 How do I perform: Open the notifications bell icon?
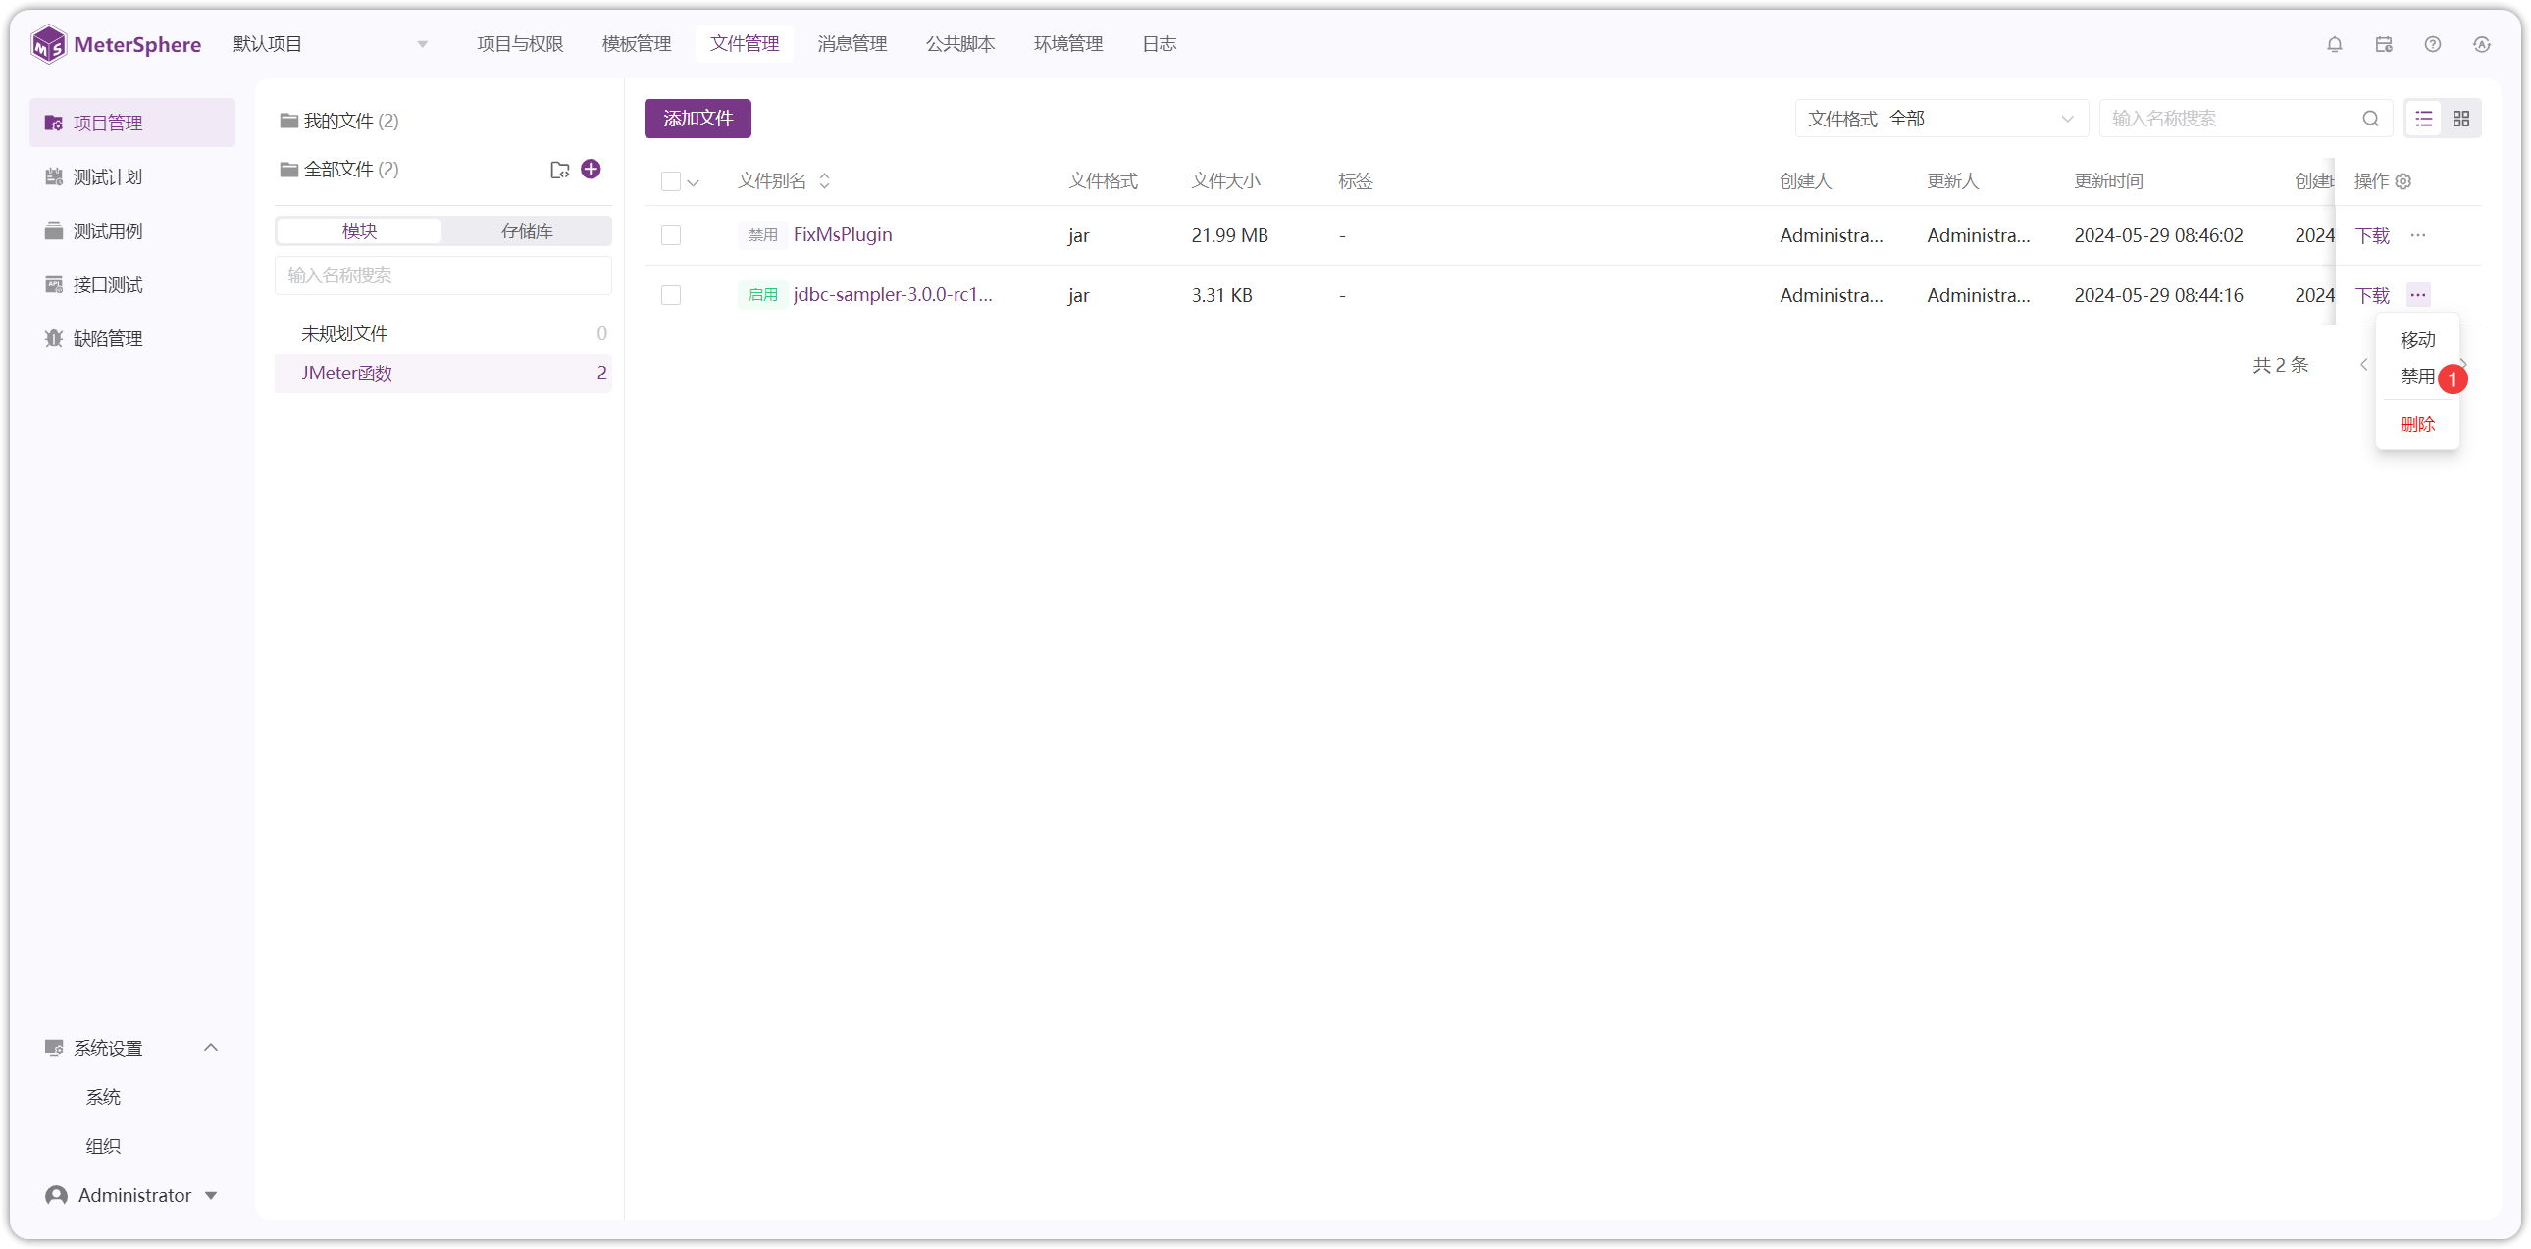[x=2335, y=44]
